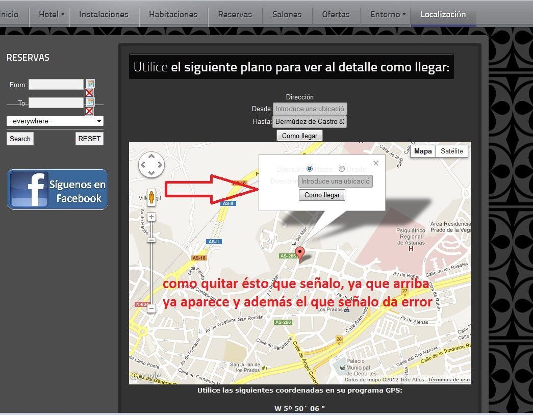Image resolution: width=533 pixels, height=415 pixels.
Task: Click the Calle de los Rosales label
Action: pyautogui.click(x=446, y=270)
